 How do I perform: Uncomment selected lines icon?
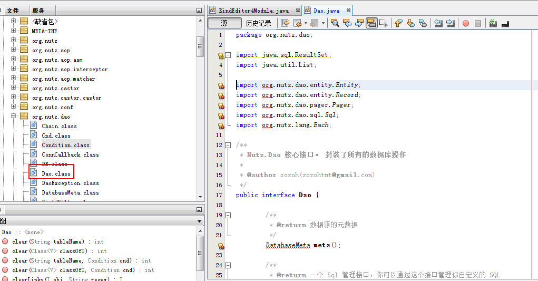(x=505, y=23)
